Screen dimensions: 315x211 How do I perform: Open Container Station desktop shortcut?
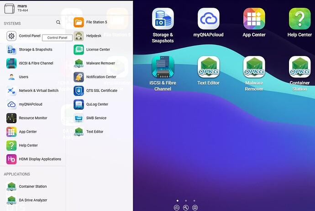click(299, 74)
